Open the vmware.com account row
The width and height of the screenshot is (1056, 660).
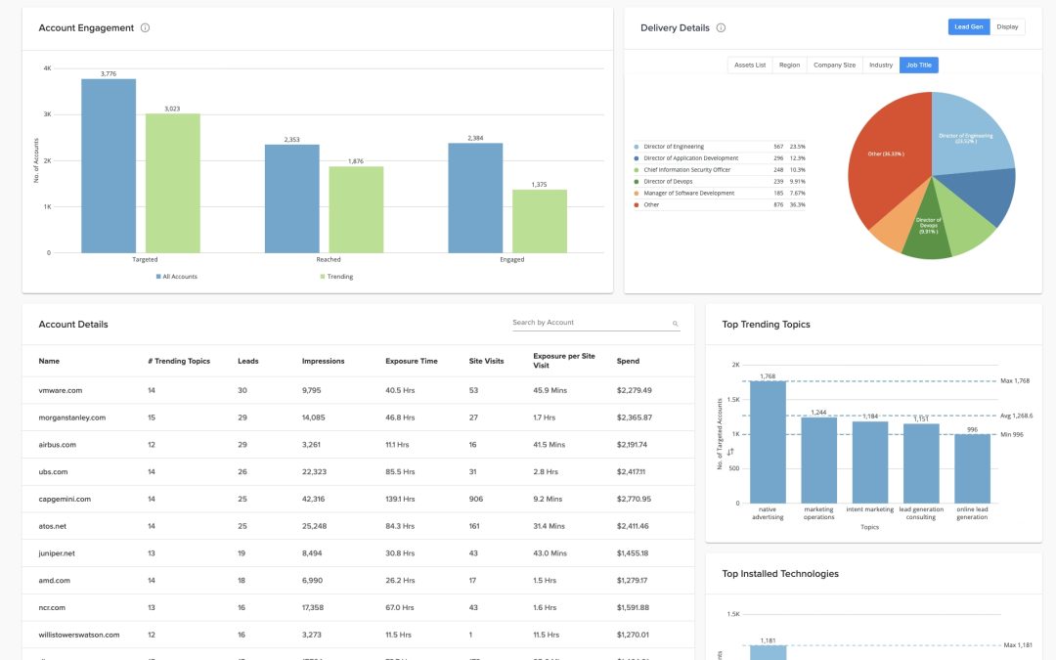click(x=358, y=390)
